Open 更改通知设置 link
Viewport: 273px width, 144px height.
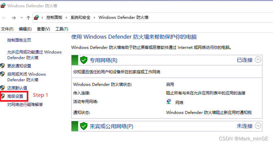[x=19, y=66]
